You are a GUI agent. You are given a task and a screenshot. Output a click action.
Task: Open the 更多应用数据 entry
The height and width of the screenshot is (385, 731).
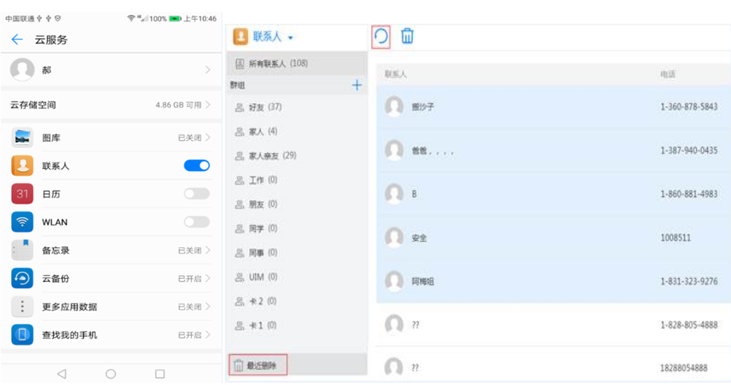coord(111,307)
